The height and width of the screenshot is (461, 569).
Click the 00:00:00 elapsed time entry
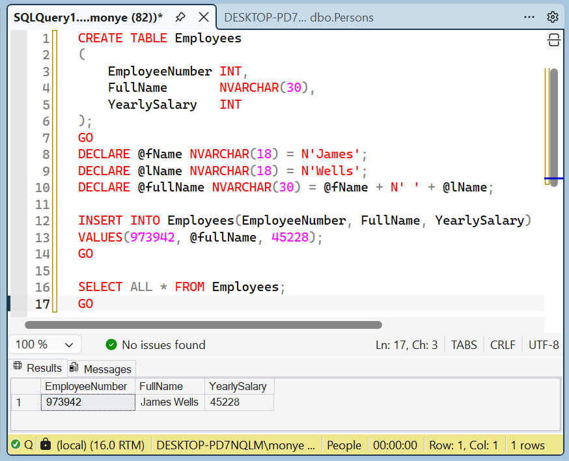(x=395, y=445)
